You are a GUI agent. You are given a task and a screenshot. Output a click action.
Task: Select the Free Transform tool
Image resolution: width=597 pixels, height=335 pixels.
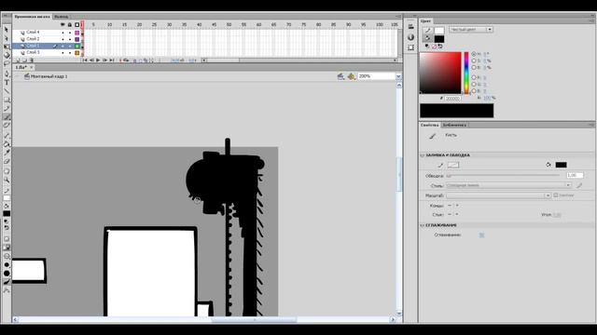click(7, 47)
